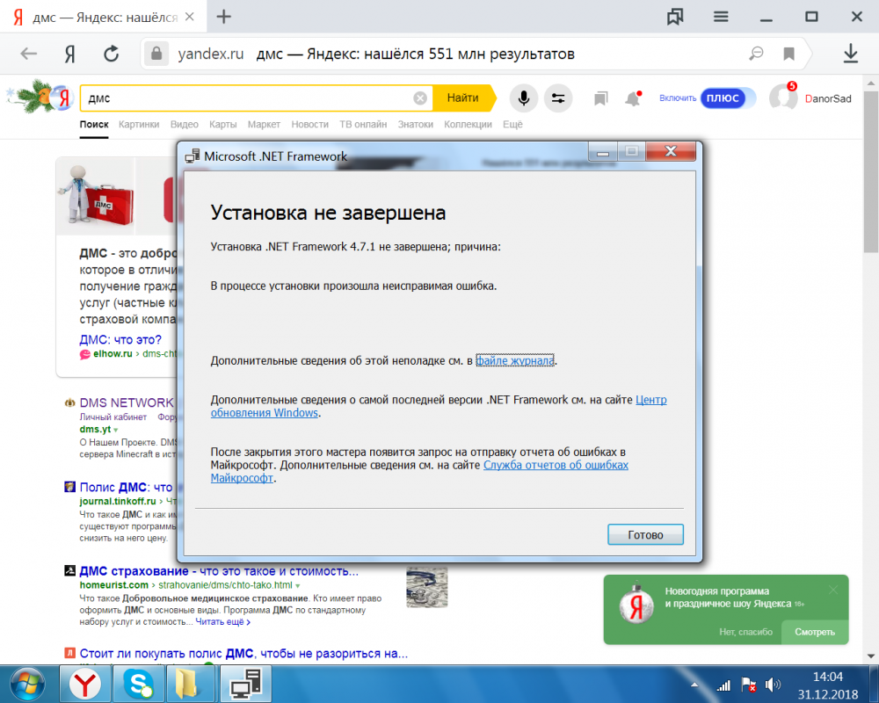The image size is (879, 703).
Task: Open the файле журнала log link
Action: pos(514,360)
